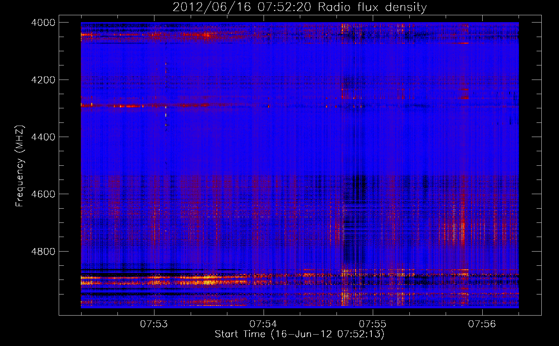The image size is (559, 346).
Task: Select the "Frequency (MHZ)" y-axis label
Action: tap(20, 166)
